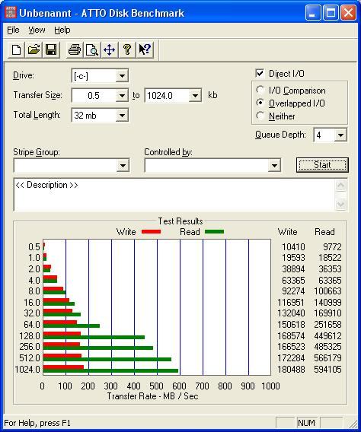Click the Description scrollbar down arrow
This screenshot has width=361, height=432.
[x=340, y=204]
